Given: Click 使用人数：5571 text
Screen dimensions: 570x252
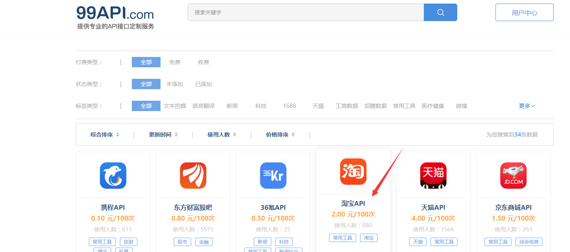Looking at the screenshot, I should coord(193,229).
